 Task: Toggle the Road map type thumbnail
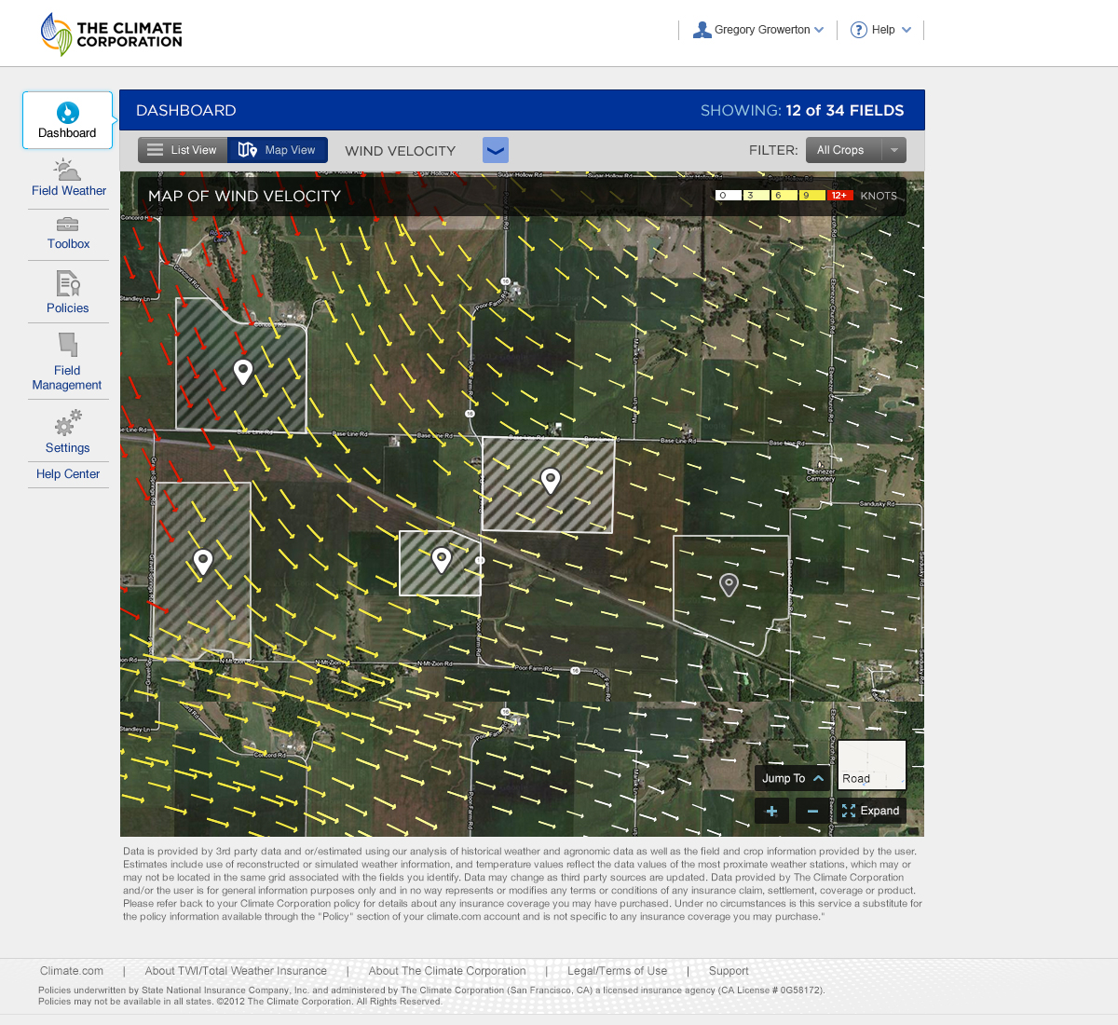pyautogui.click(x=871, y=765)
